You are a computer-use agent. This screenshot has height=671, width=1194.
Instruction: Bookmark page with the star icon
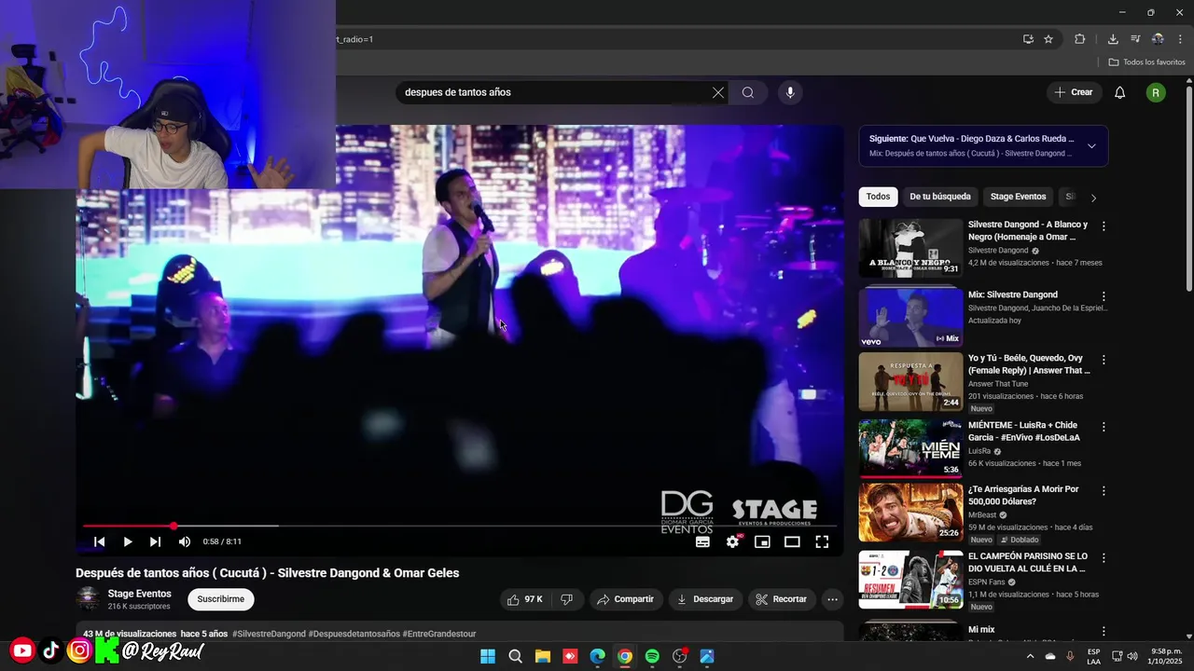click(x=1048, y=39)
